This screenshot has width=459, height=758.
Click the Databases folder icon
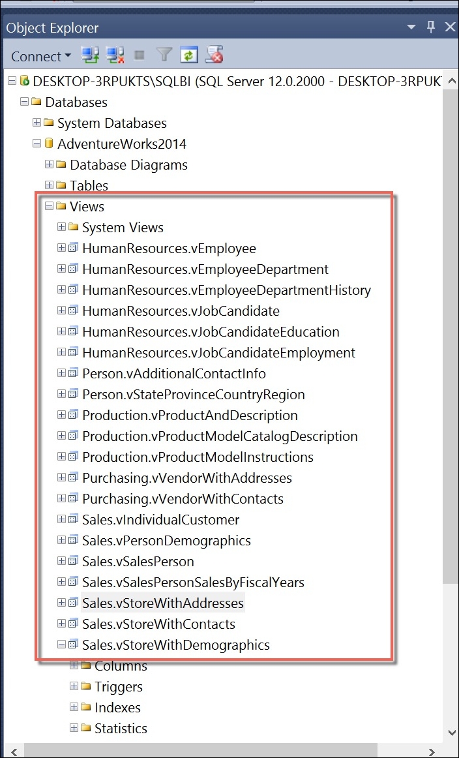(x=36, y=102)
